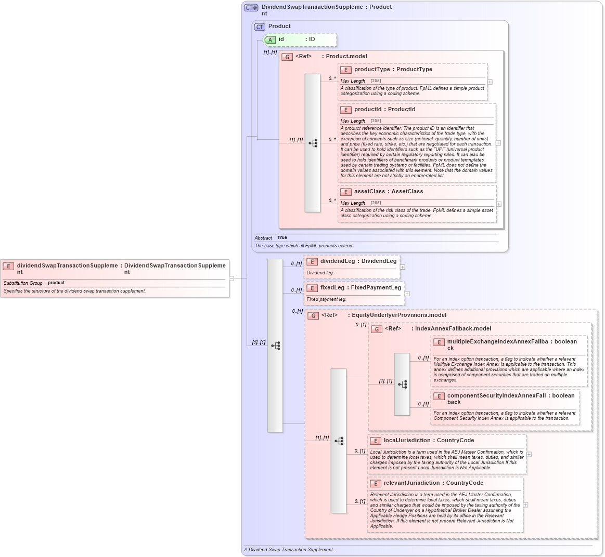This screenshot has height=557, width=605.
Task: Click the E icon beside multipleExchangeIndexAnnexFallback
Action: click(439, 342)
